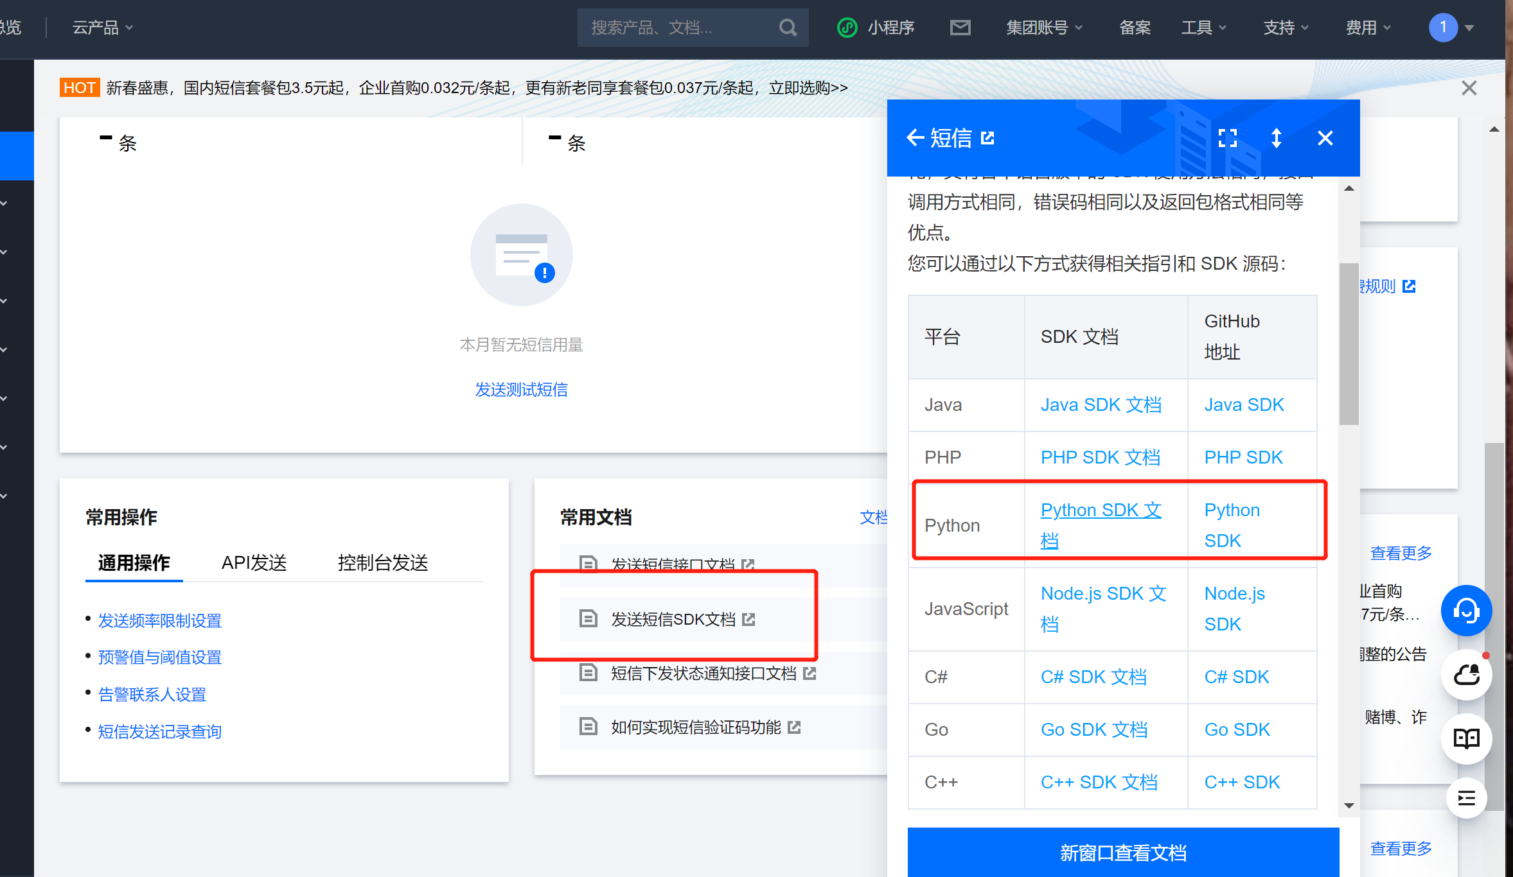Go back using the 短信 panel arrow
This screenshot has width=1513, height=877.
click(915, 138)
